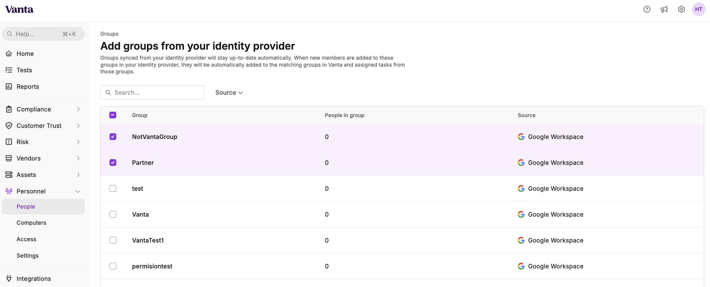710x287 pixels.
Task: Expand Assets menu chevron
Action: pos(78,175)
